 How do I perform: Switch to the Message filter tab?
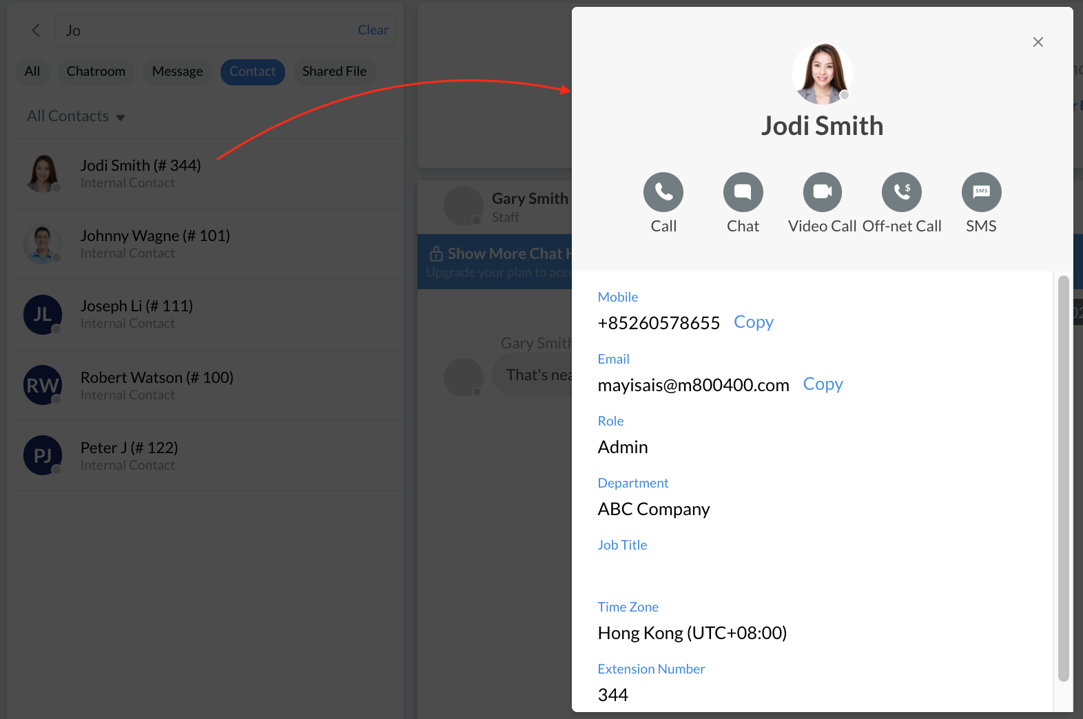177,72
